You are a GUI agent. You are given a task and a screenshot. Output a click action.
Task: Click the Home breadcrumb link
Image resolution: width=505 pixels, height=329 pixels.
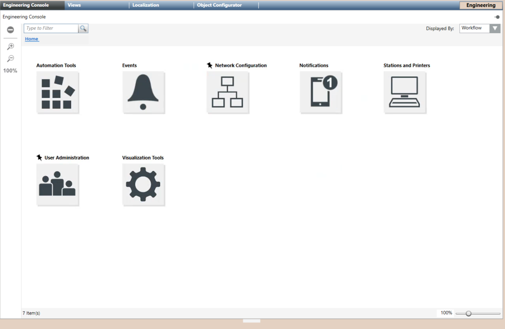click(31, 39)
